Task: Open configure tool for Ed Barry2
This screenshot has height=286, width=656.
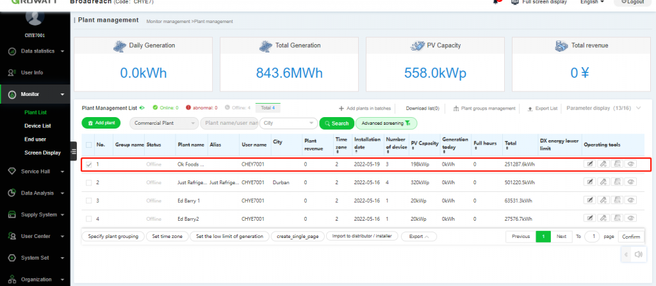Action: (603, 218)
